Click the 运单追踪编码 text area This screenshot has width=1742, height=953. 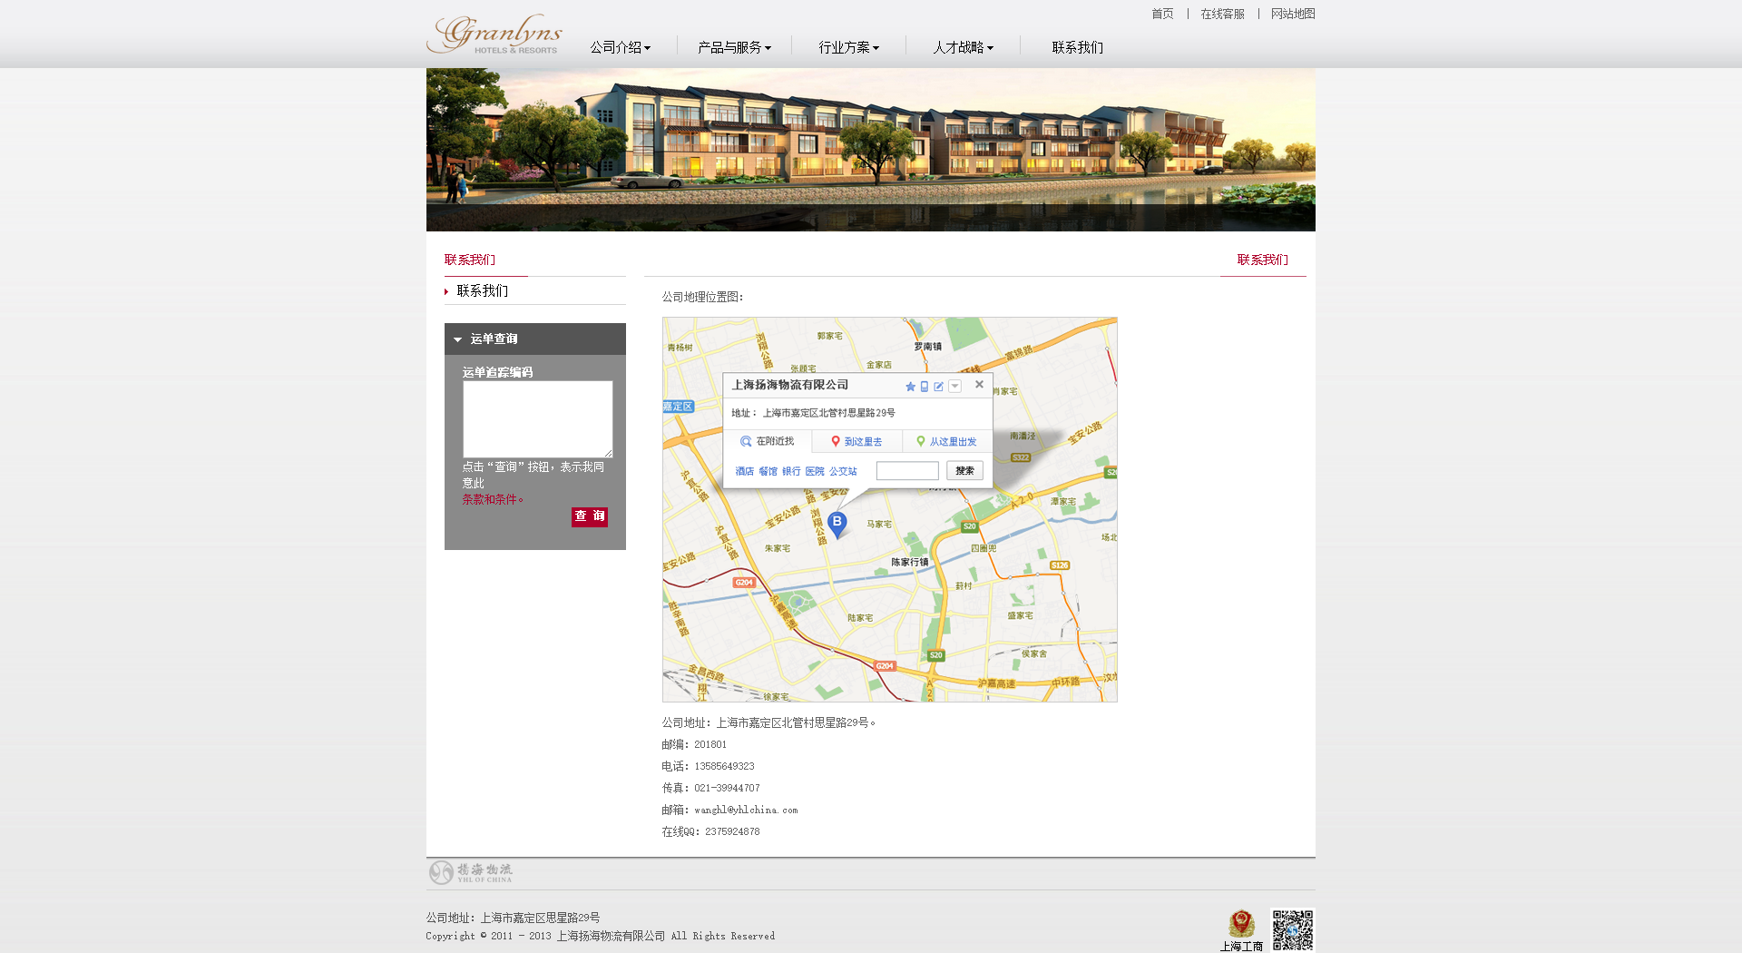[537, 418]
